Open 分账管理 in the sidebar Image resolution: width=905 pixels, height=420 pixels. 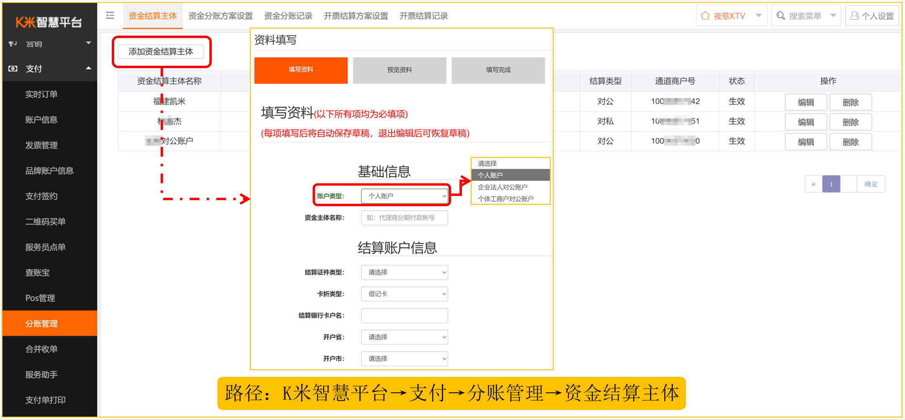[x=50, y=323]
